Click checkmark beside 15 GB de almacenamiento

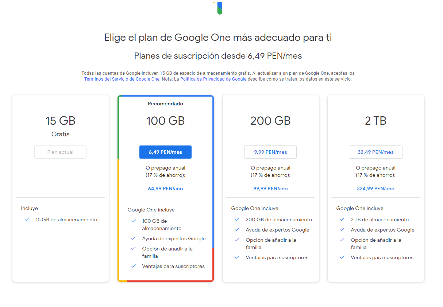tap(27, 219)
